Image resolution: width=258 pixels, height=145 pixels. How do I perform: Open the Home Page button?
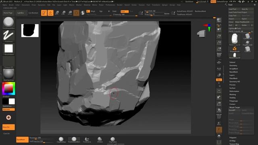tap(8, 13)
